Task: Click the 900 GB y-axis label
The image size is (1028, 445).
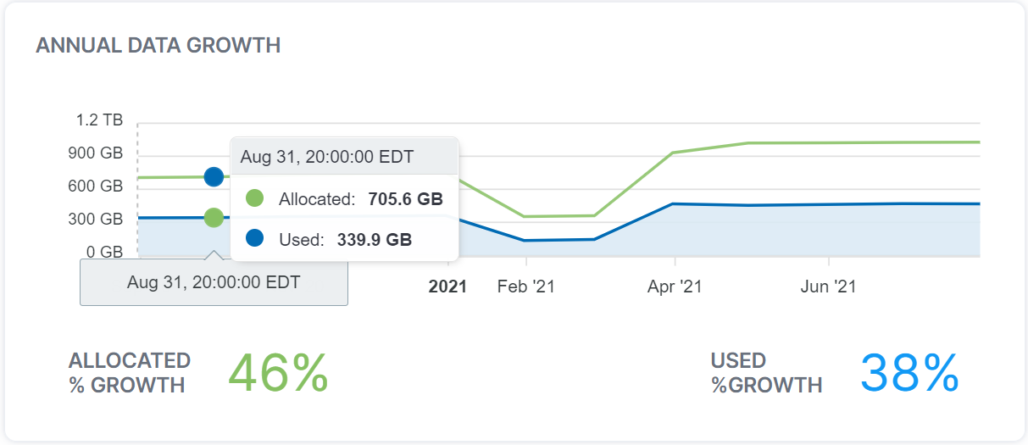Action: (x=96, y=153)
